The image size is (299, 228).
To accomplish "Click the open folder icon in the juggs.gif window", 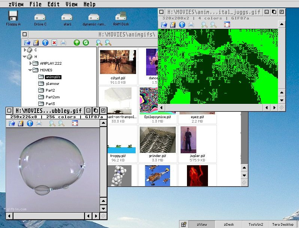I will pyautogui.click(x=164, y=25).
